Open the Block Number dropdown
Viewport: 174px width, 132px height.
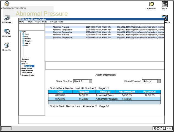[90, 81]
